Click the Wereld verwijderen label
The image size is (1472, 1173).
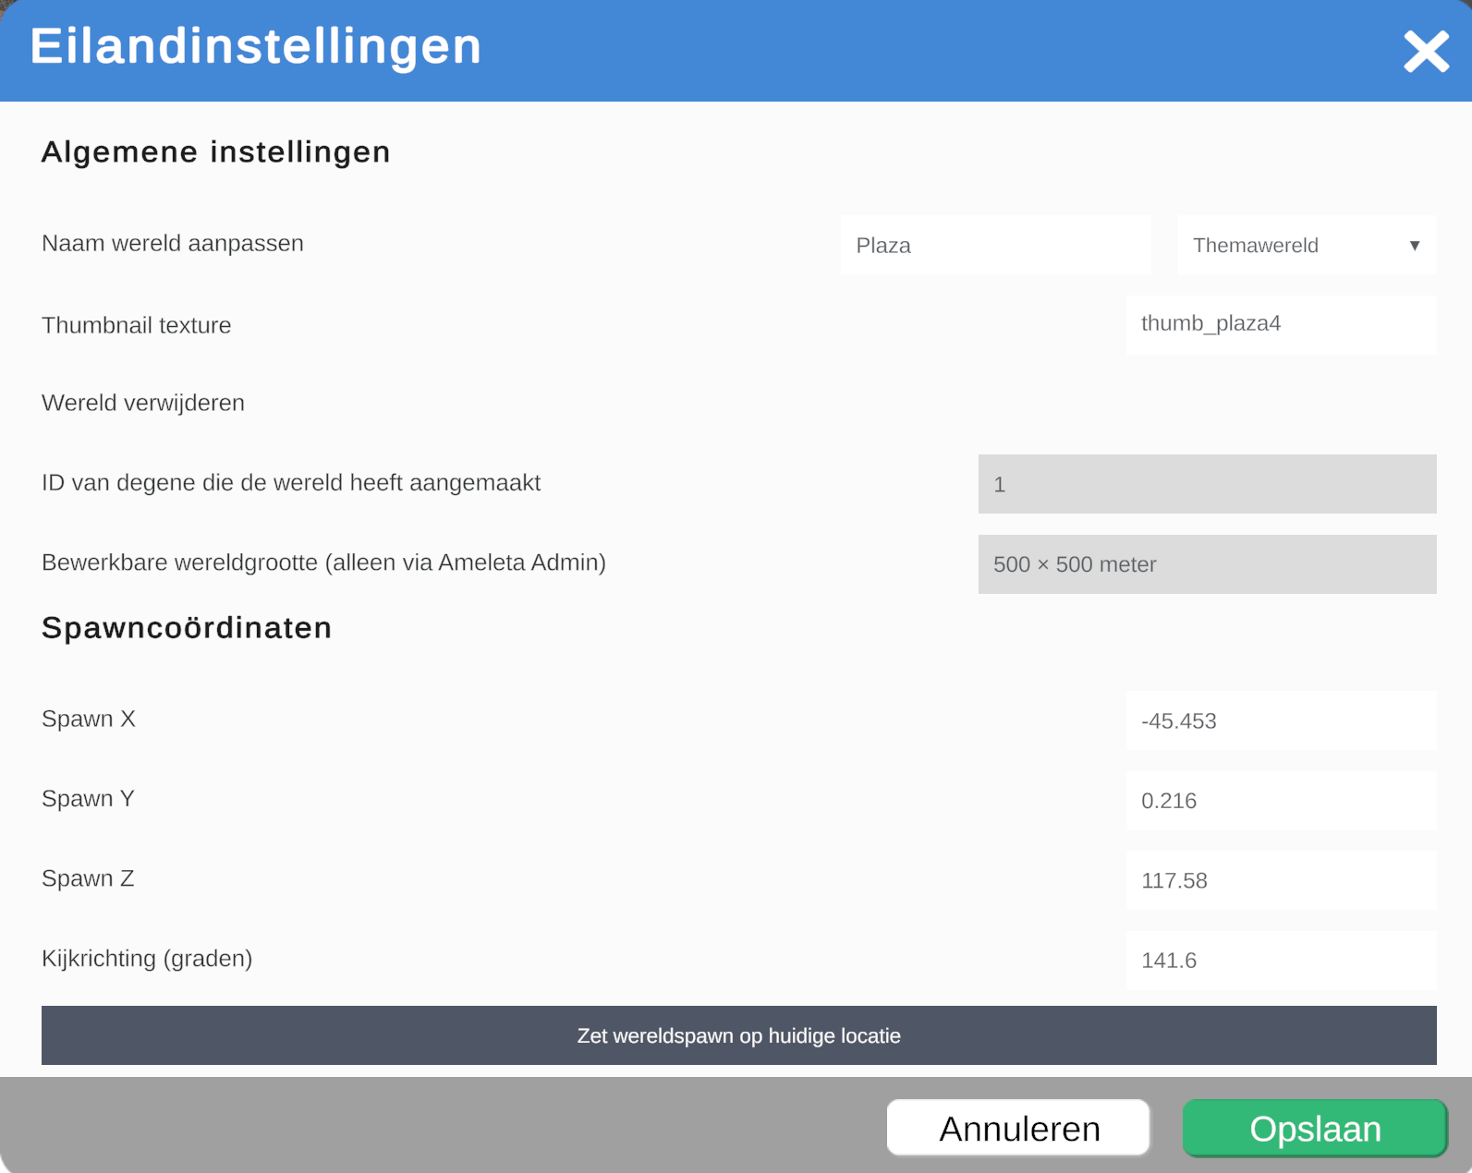pos(143,403)
